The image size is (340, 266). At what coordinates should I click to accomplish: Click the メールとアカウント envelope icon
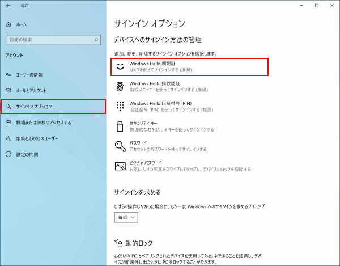click(8, 91)
